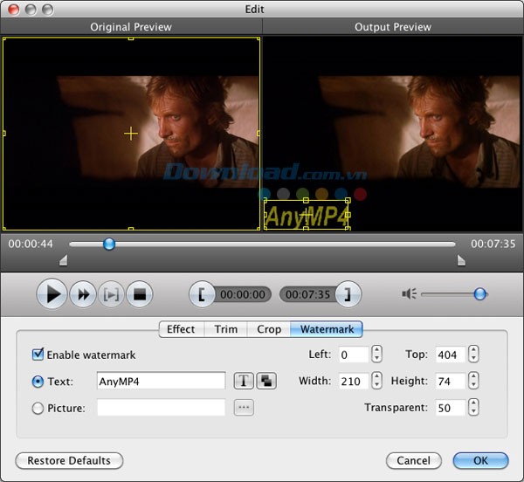This screenshot has width=524, height=482.
Task: Click the trim end time 00:07:35 field
Action: tap(307, 294)
